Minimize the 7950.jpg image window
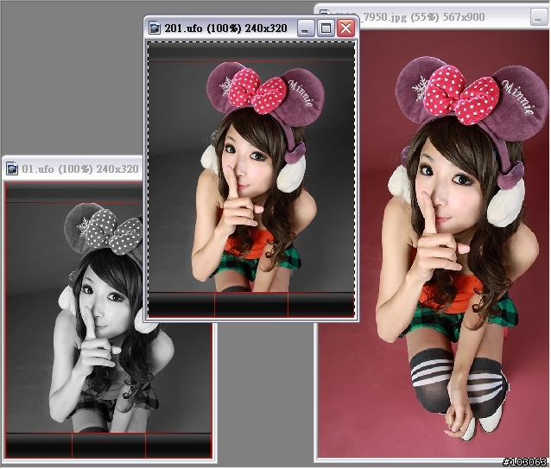The image size is (551, 469). (x=538, y=17)
